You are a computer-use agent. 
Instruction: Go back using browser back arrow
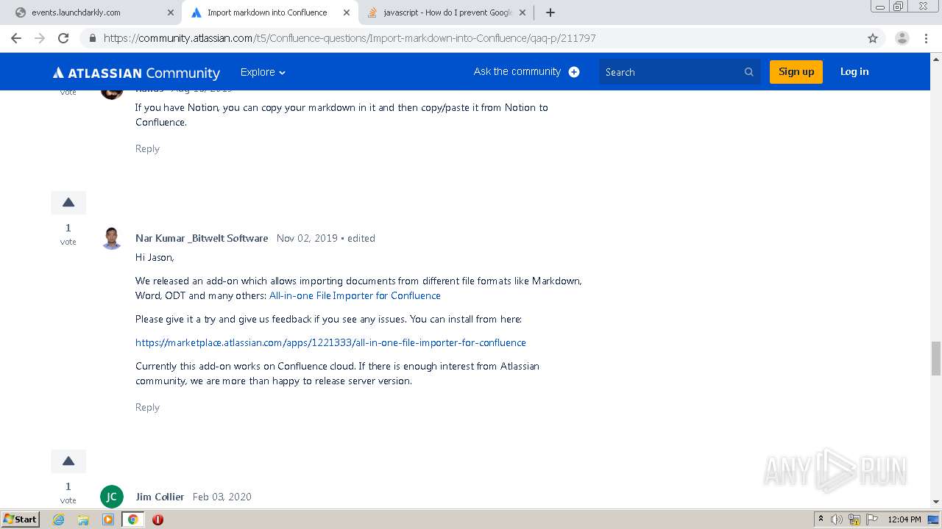[16, 38]
